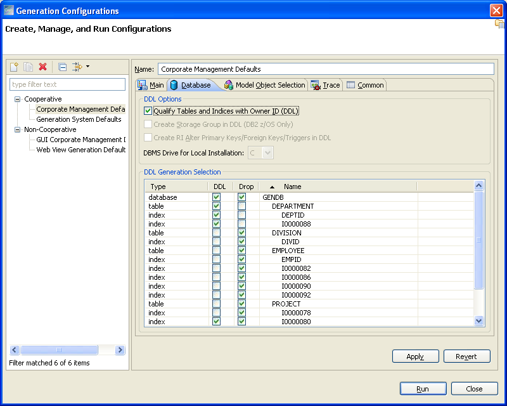Expand the dropdown arrow next to the run icon
This screenshot has height=406, width=507.
point(86,67)
